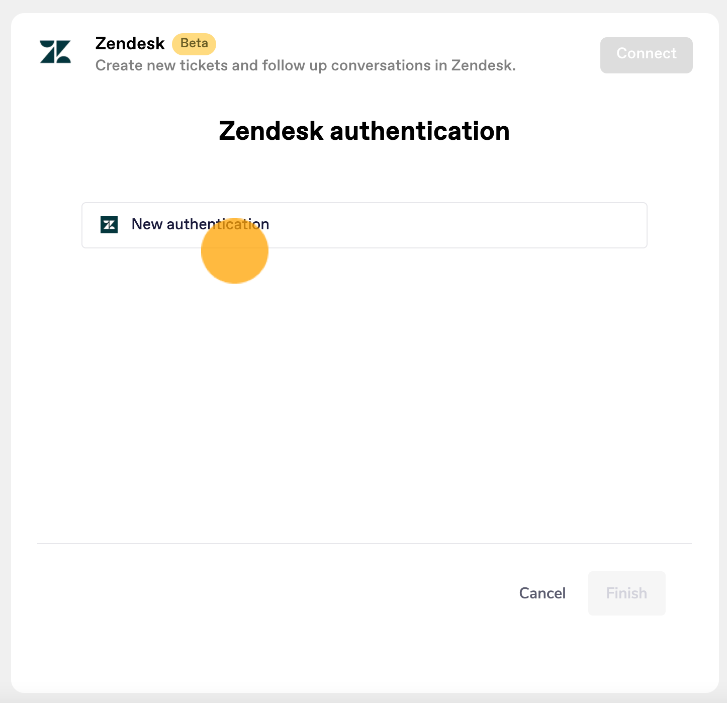Click the word "authentication" in the heading
Screen dimensions: 727x703
[x=420, y=131]
